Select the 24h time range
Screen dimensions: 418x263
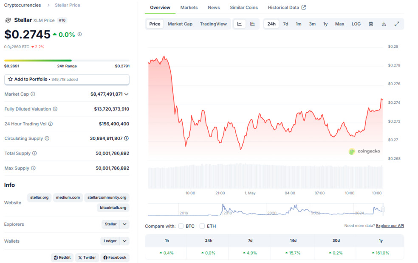coord(271,24)
